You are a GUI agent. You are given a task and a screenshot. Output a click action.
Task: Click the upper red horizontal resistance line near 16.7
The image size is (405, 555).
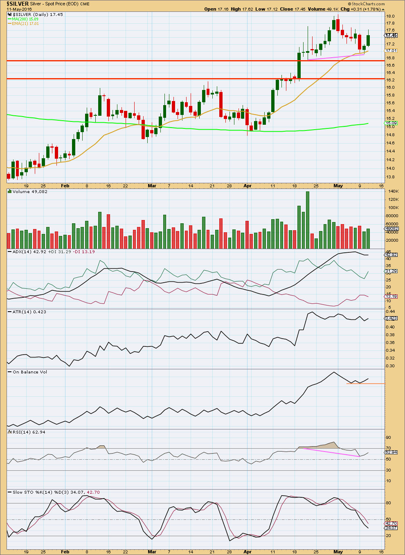tap(196, 61)
